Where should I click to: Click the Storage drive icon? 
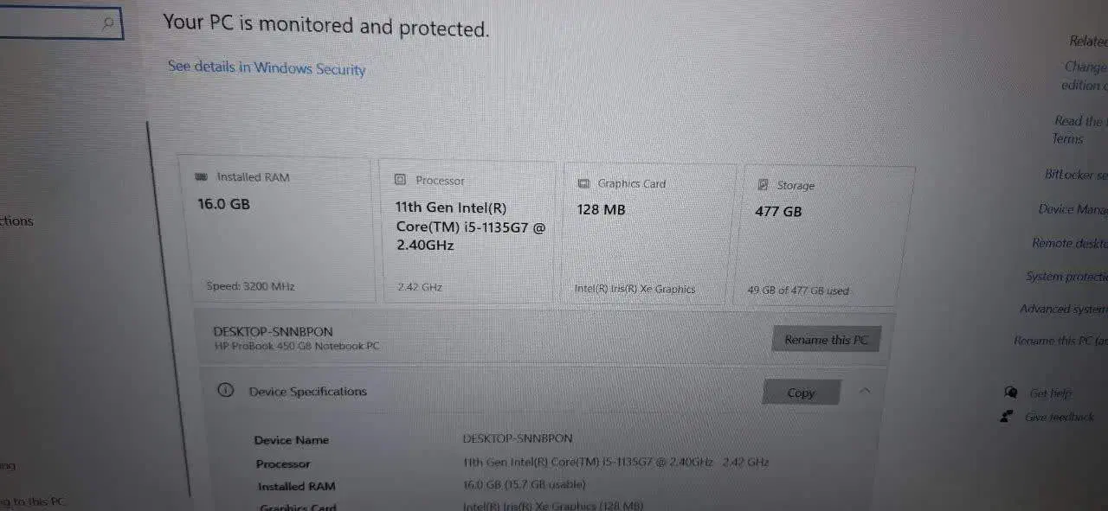(x=763, y=185)
